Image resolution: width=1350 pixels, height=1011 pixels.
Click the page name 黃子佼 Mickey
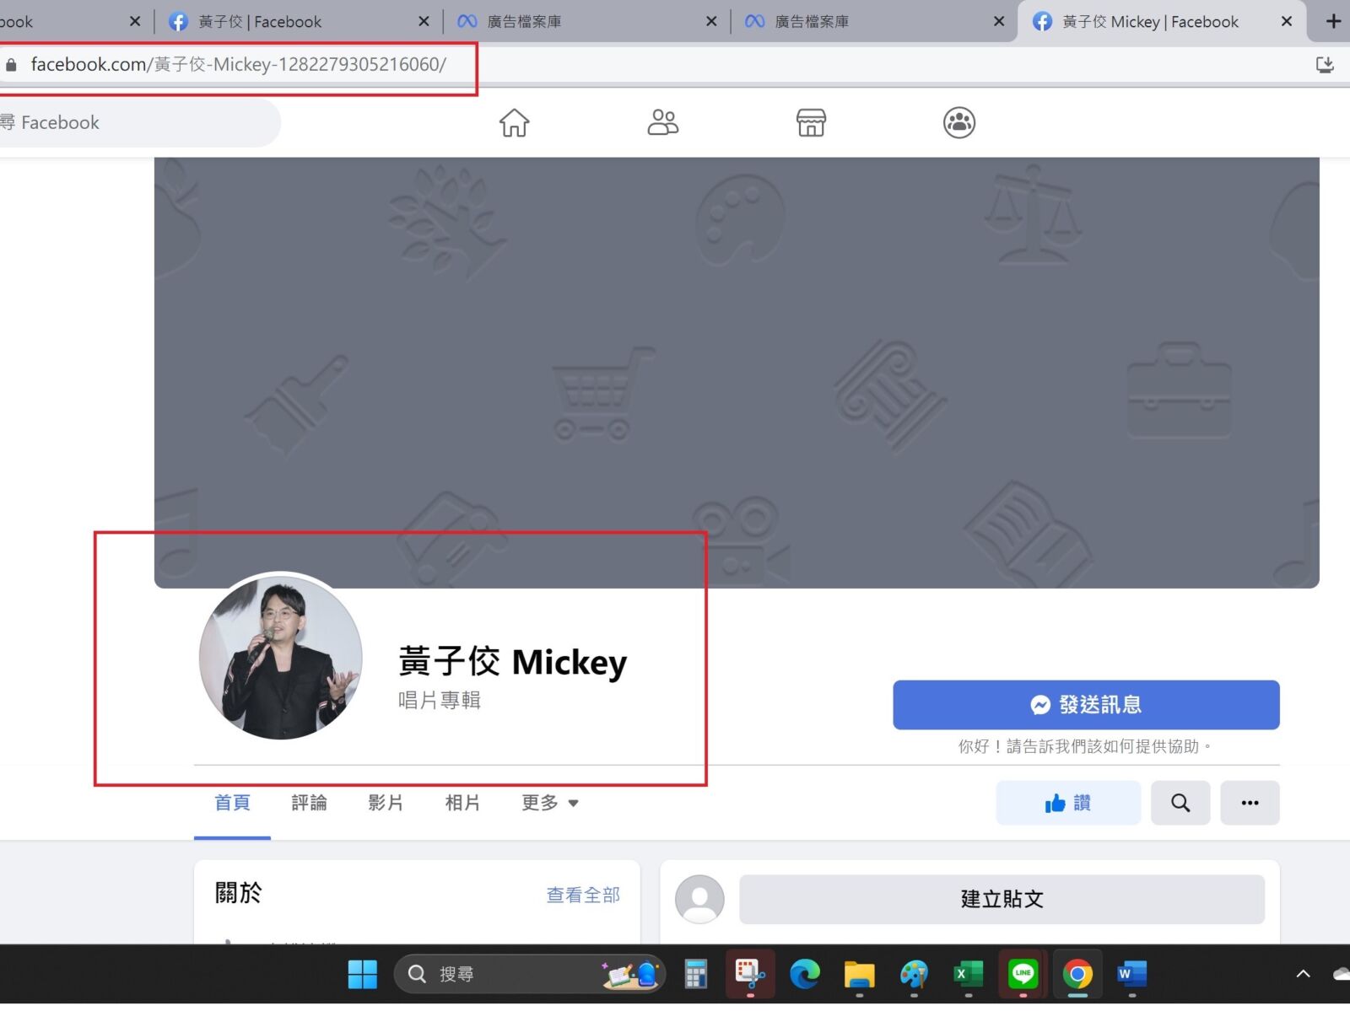pos(513,662)
